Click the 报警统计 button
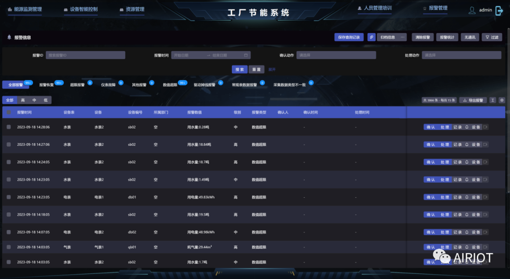510x279 pixels. 447,37
